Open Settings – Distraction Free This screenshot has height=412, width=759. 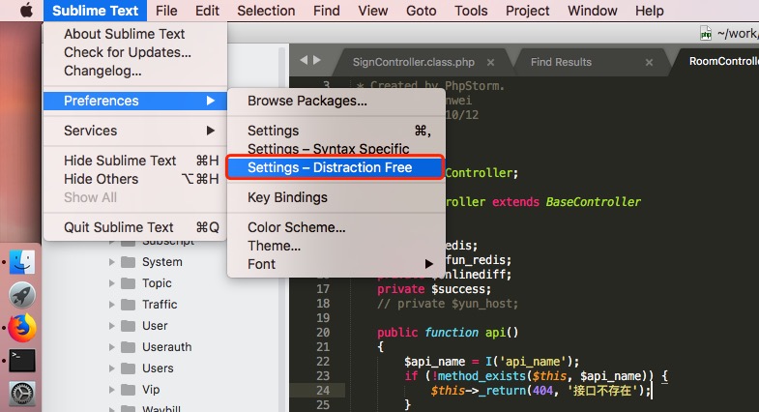coord(335,167)
